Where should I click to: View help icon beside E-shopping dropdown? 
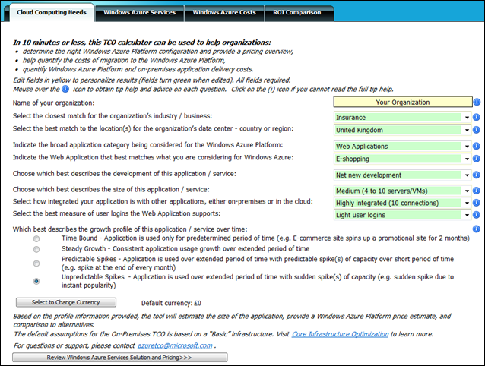click(x=477, y=159)
